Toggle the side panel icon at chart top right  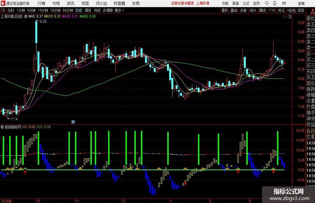click(x=289, y=17)
